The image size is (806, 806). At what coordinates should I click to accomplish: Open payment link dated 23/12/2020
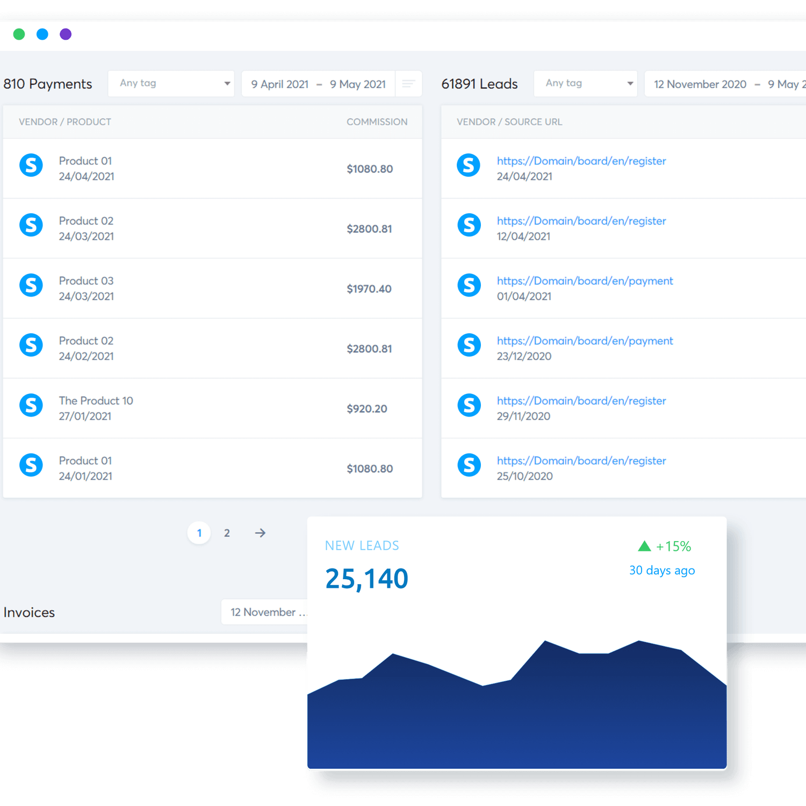point(585,341)
